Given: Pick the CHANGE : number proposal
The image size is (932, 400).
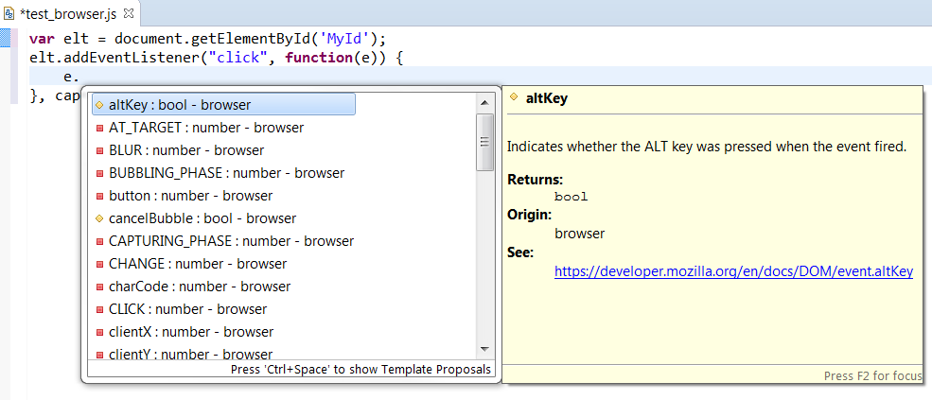Looking at the screenshot, I should click(x=197, y=264).
